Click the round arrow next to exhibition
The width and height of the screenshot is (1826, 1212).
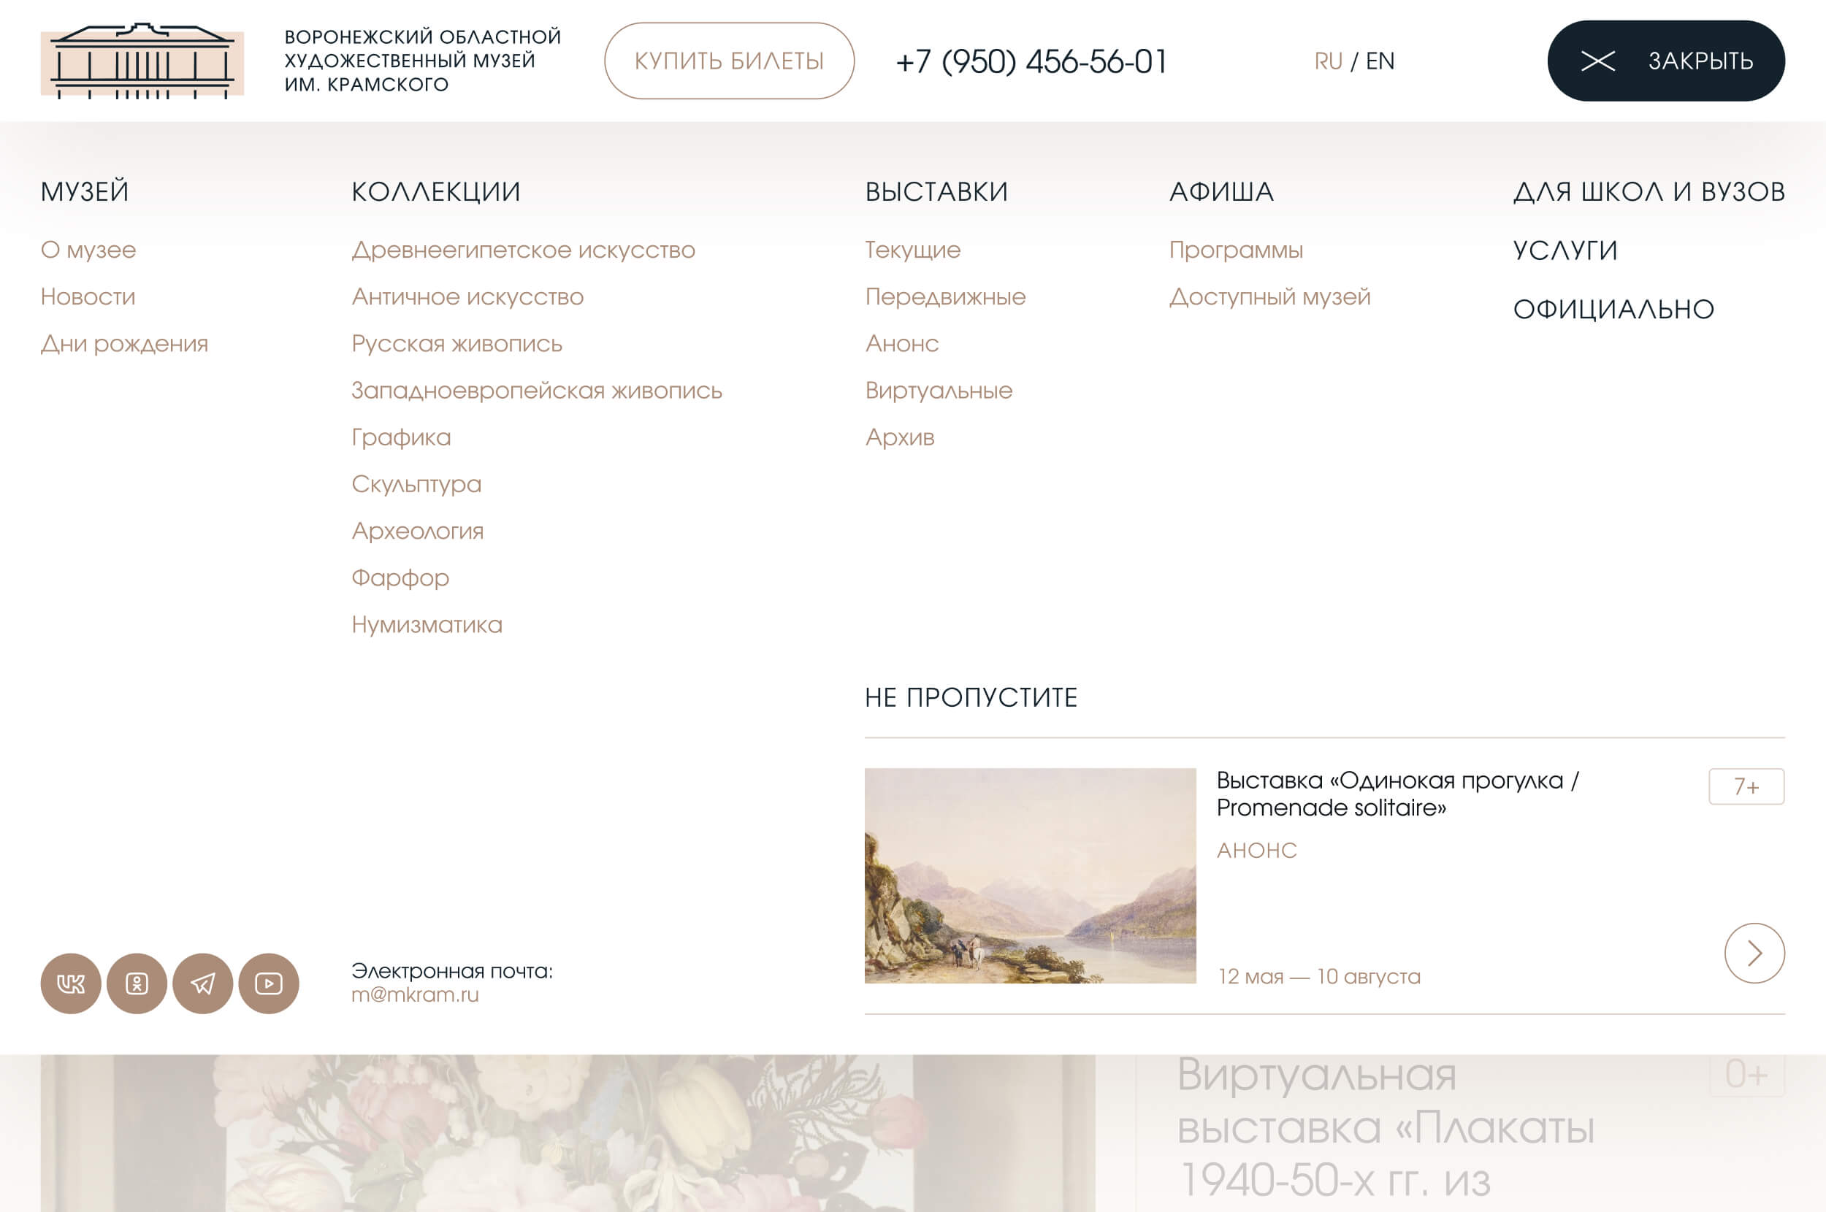pos(1754,952)
